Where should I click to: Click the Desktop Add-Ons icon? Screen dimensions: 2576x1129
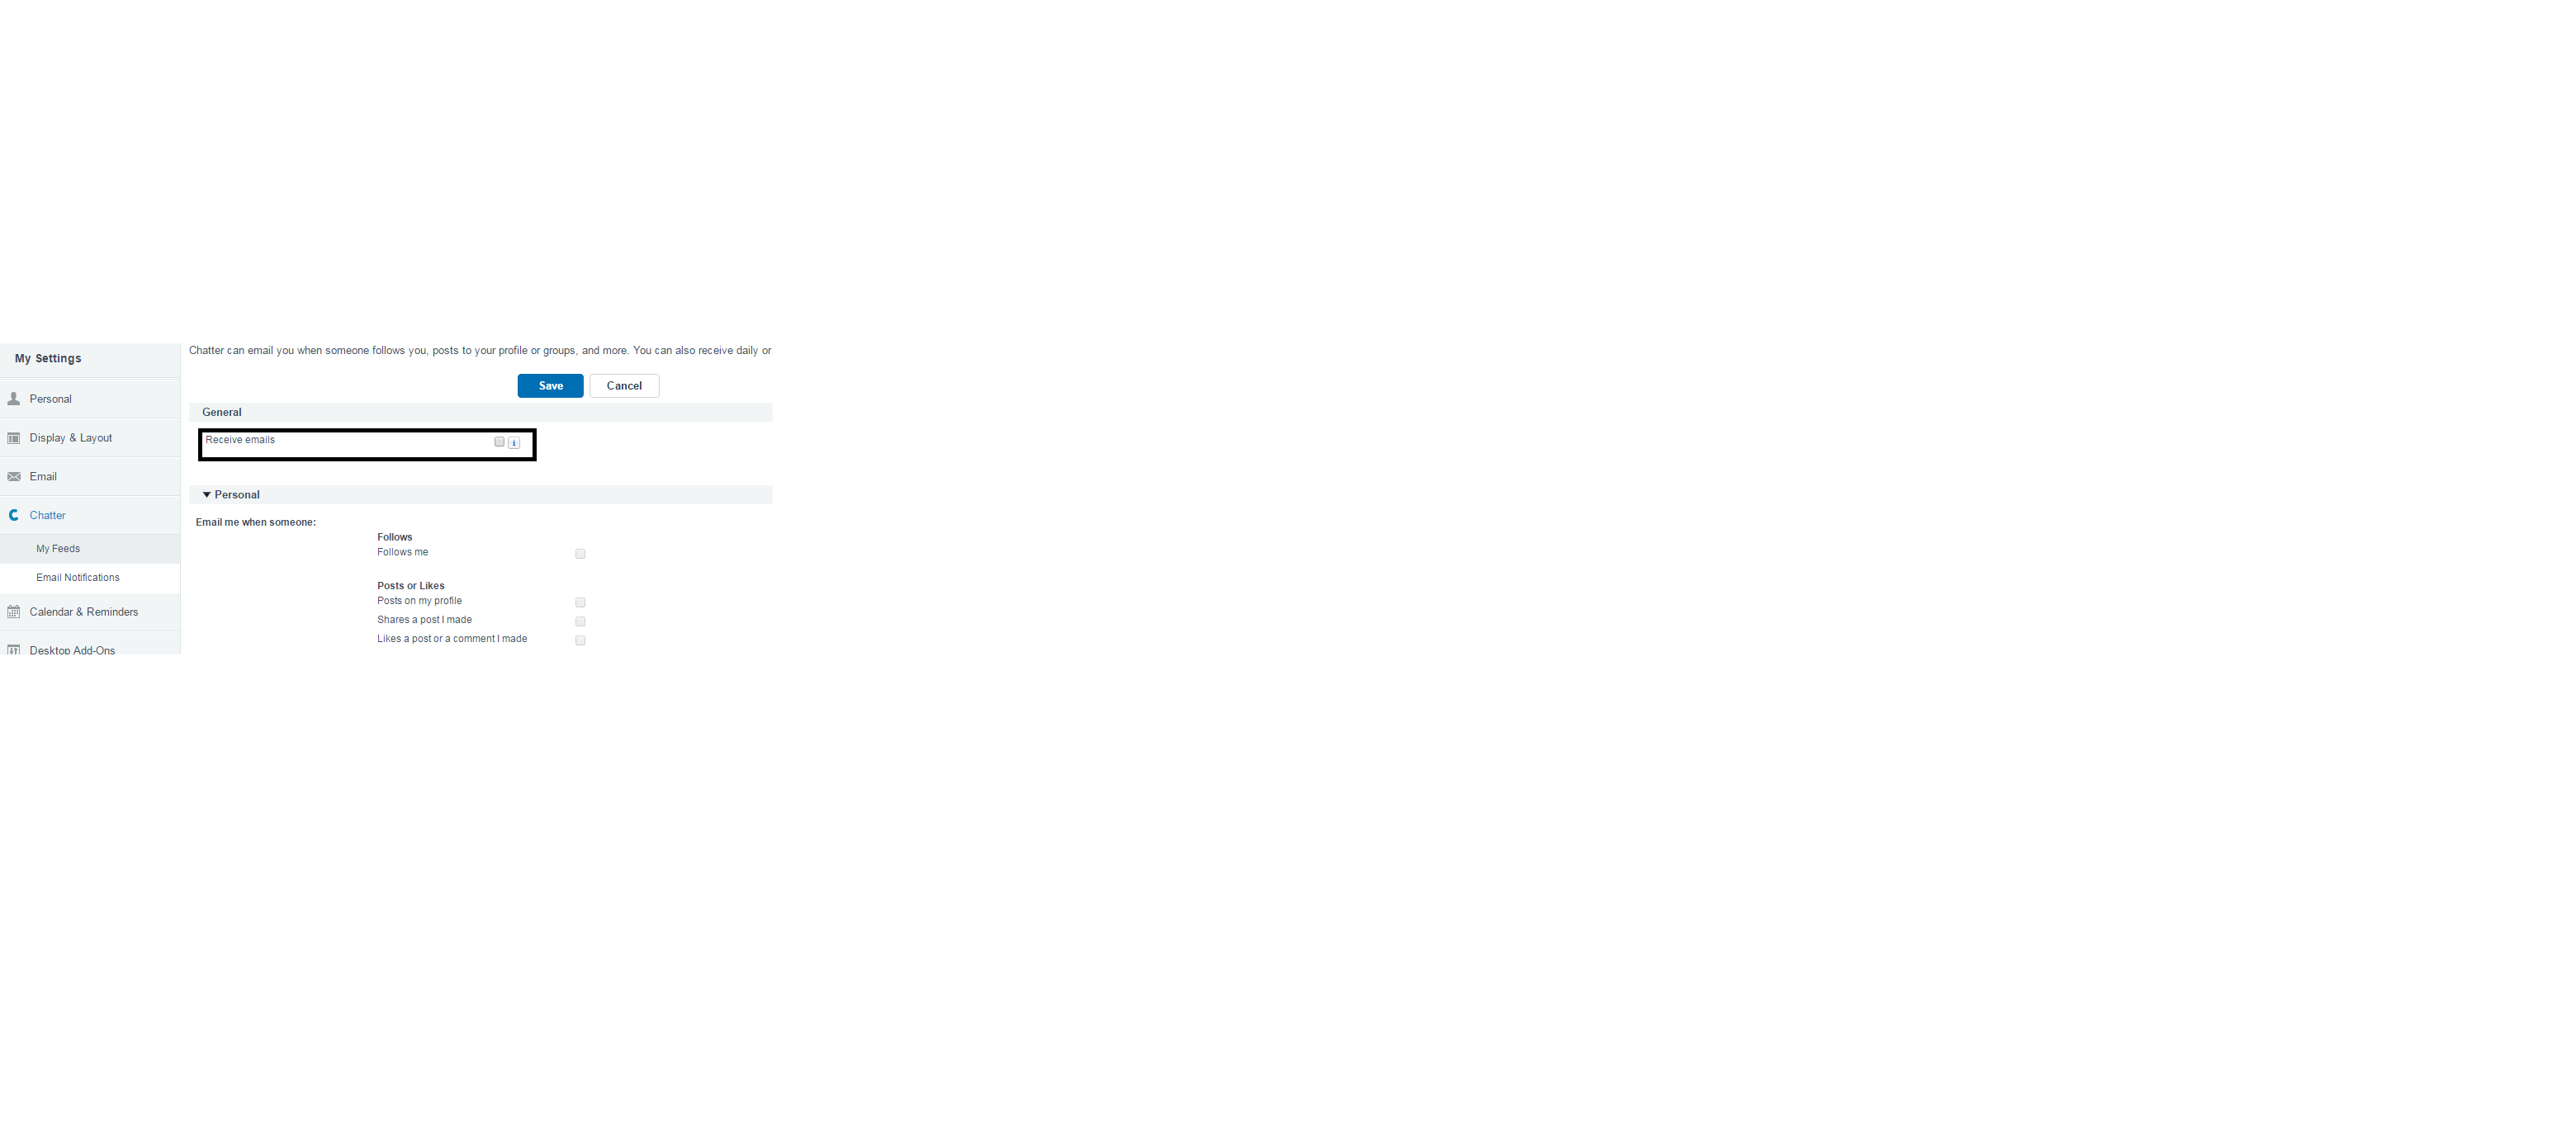pyautogui.click(x=14, y=650)
